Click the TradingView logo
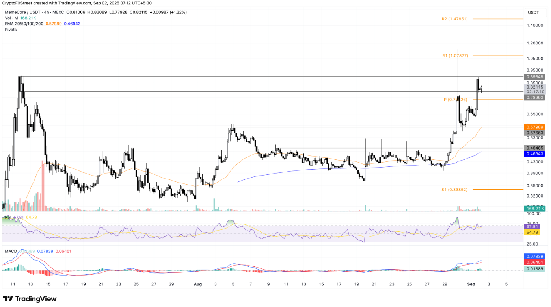This screenshot has width=551, height=307. (30, 299)
